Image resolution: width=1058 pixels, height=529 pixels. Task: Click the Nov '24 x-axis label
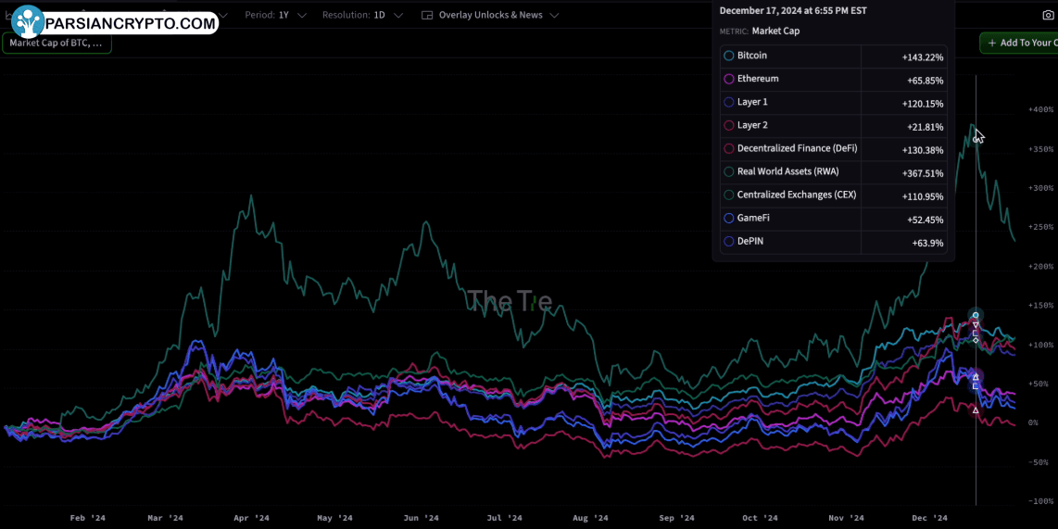(x=846, y=518)
